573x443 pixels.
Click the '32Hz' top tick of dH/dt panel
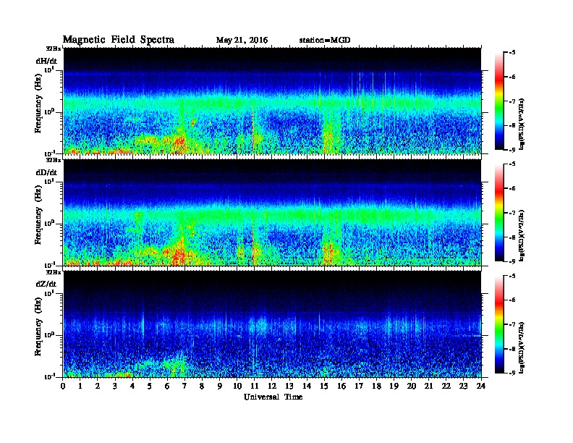pyautogui.click(x=54, y=48)
